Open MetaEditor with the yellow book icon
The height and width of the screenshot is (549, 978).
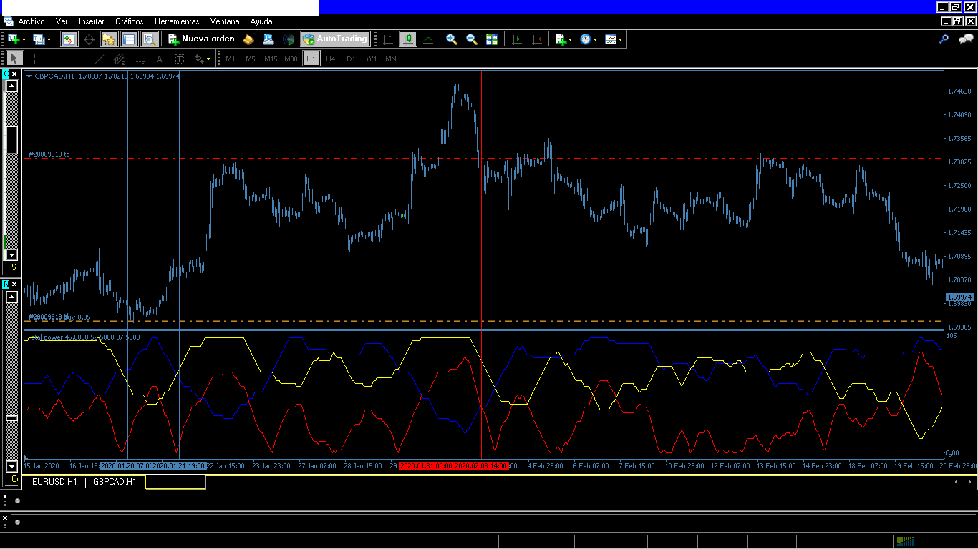pos(248,39)
